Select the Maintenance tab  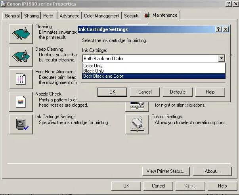tap(161, 15)
